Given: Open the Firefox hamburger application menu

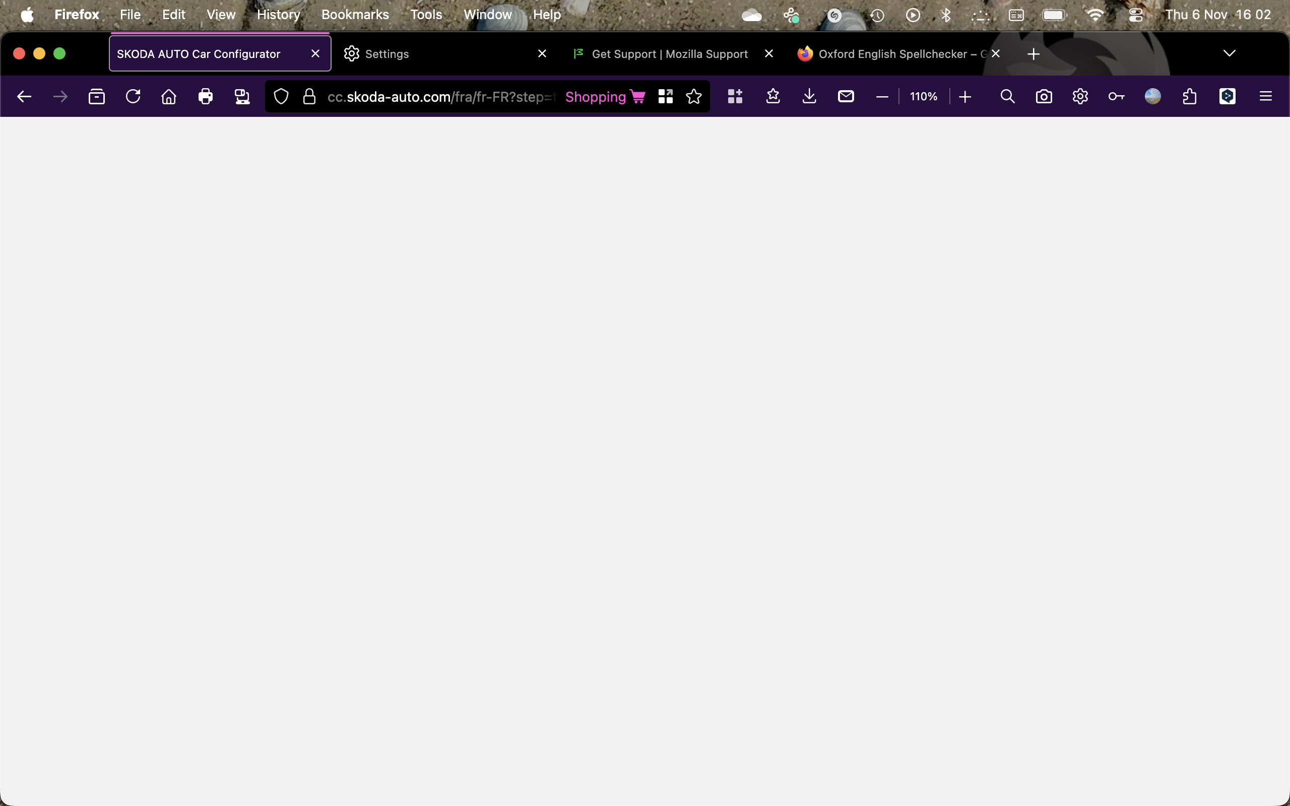Looking at the screenshot, I should tap(1265, 97).
